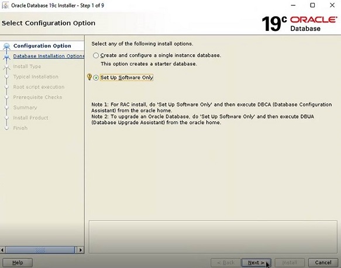Click the sidebar scroll right arrow

(81, 250)
